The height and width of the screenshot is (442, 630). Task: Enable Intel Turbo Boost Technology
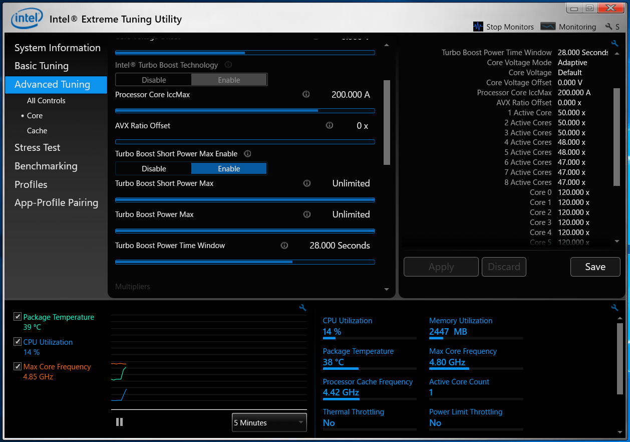pos(229,80)
